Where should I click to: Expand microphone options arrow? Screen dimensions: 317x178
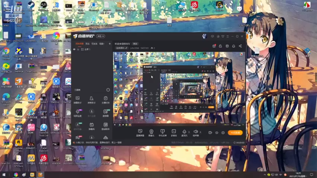point(189,132)
